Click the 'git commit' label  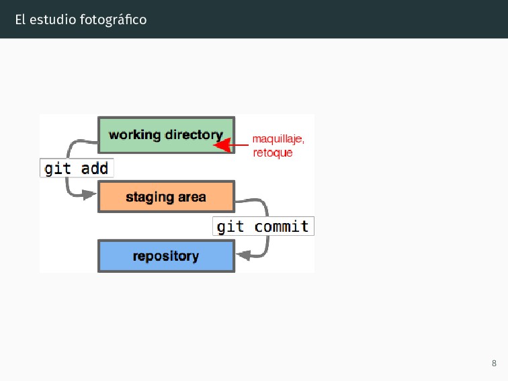tap(263, 226)
